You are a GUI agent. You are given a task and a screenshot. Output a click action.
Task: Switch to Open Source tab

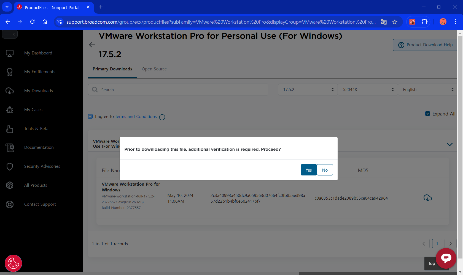click(154, 69)
